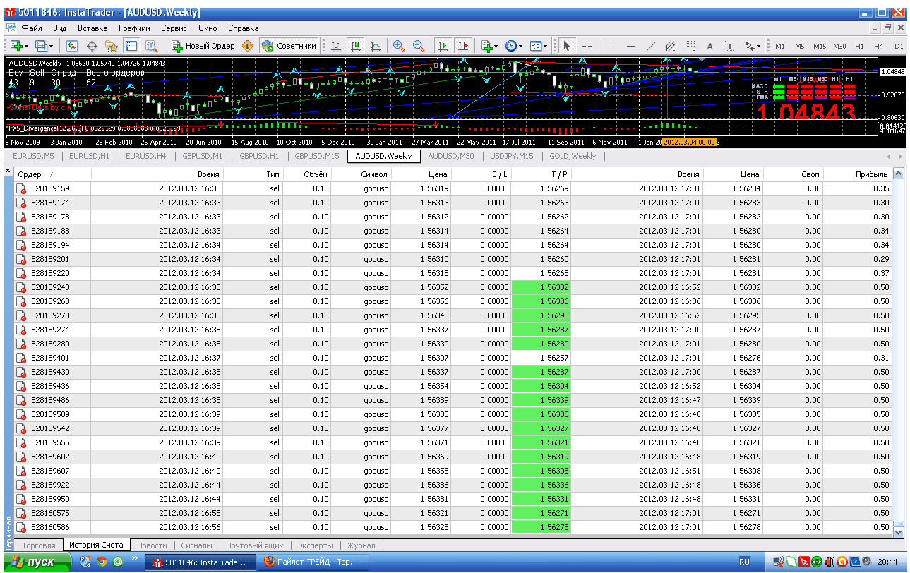
Task: Click the Windows пуск start button
Action: click(x=37, y=562)
